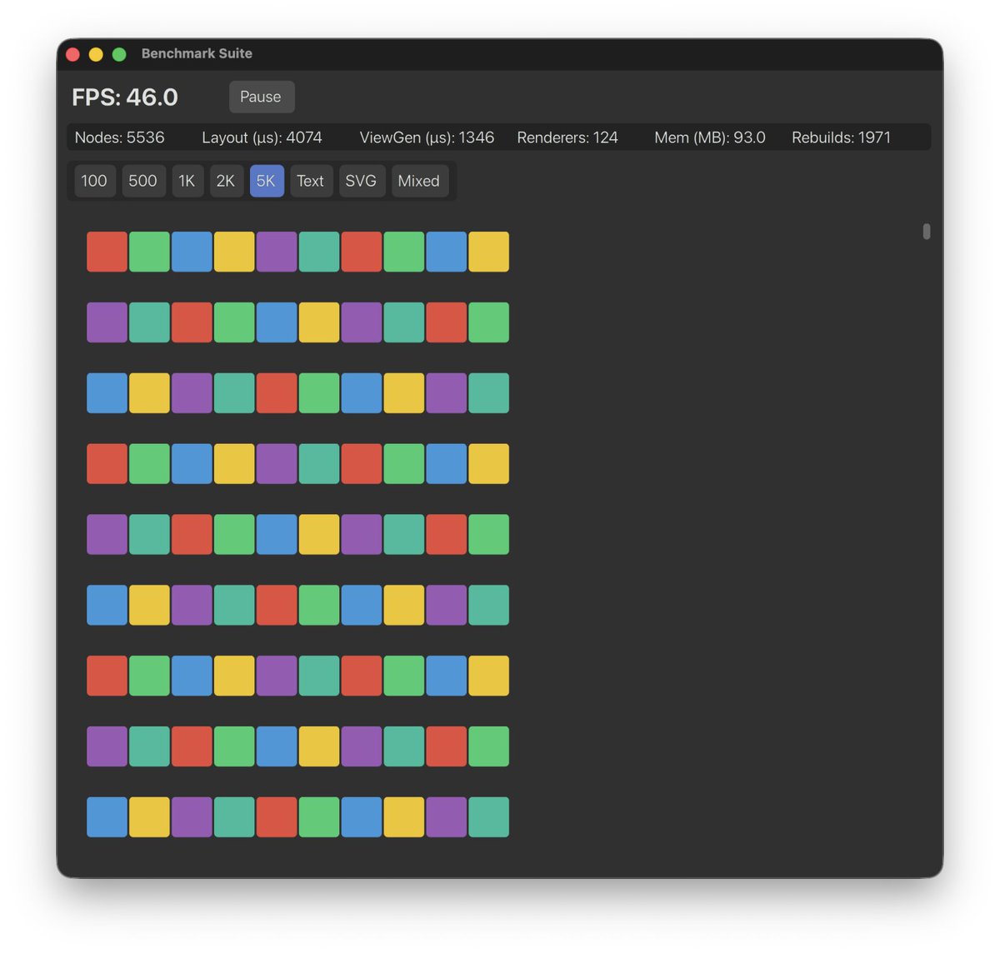Open the 1K benchmark mode
This screenshot has width=1000, height=953.
point(187,181)
